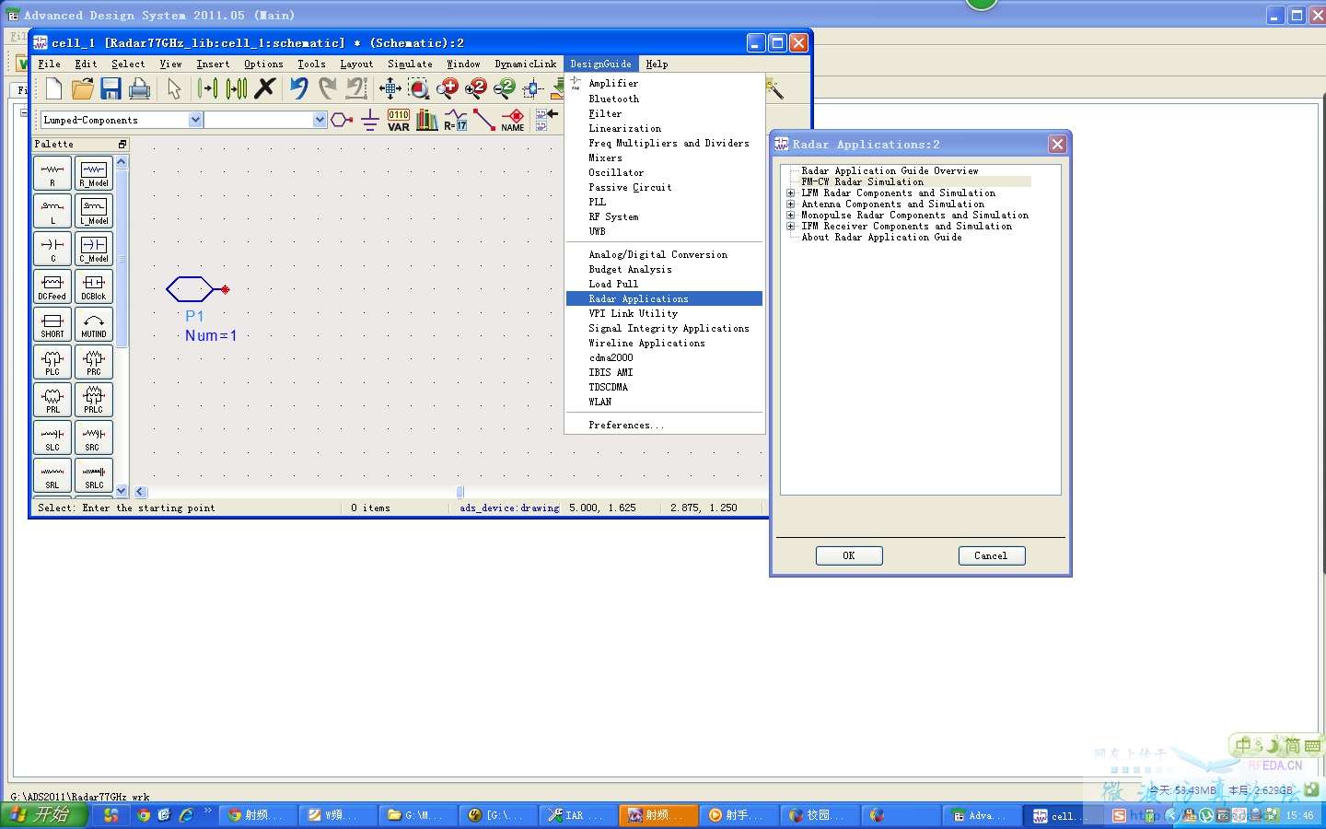Place SRLC component from palette

point(94,475)
